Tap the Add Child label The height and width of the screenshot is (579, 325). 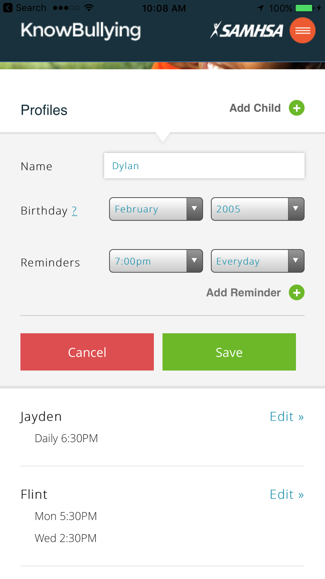coord(255,108)
